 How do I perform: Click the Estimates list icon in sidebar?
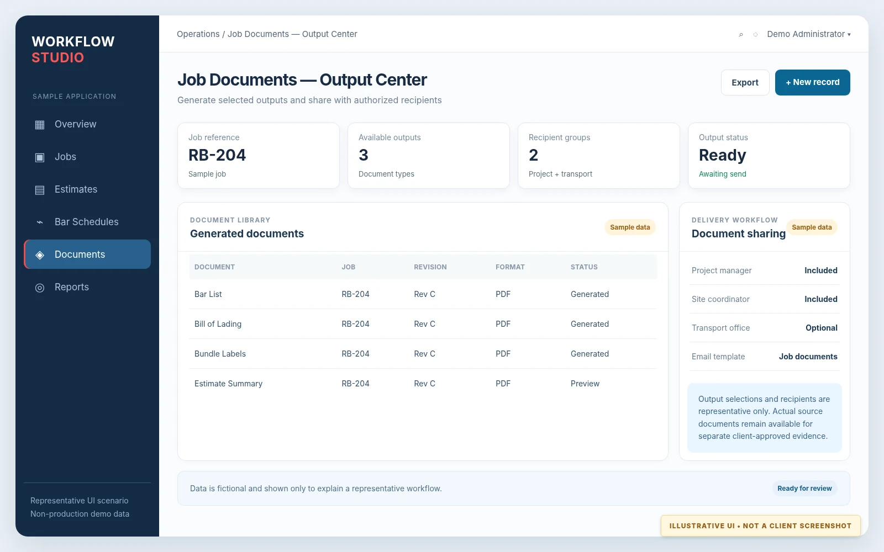40,190
